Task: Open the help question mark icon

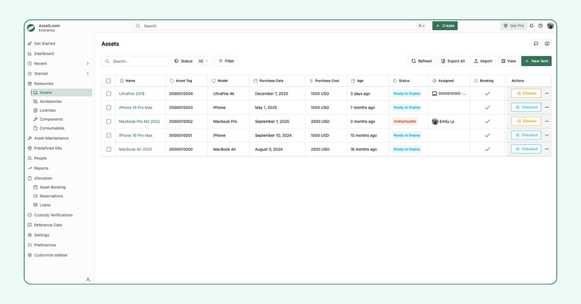Action: click(x=540, y=26)
